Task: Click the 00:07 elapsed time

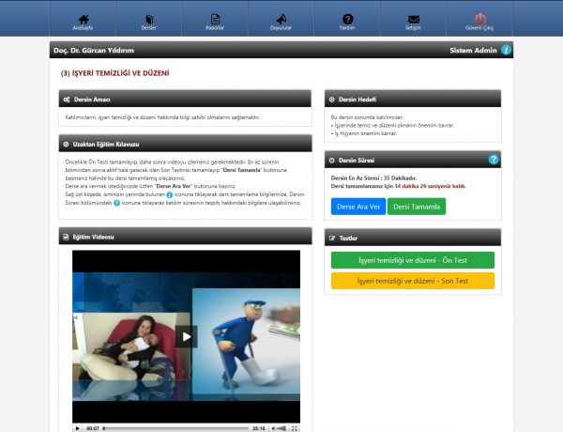Action: tap(93, 428)
